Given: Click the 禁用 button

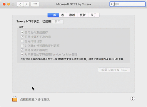Looking at the screenshot, I should coord(58,22).
